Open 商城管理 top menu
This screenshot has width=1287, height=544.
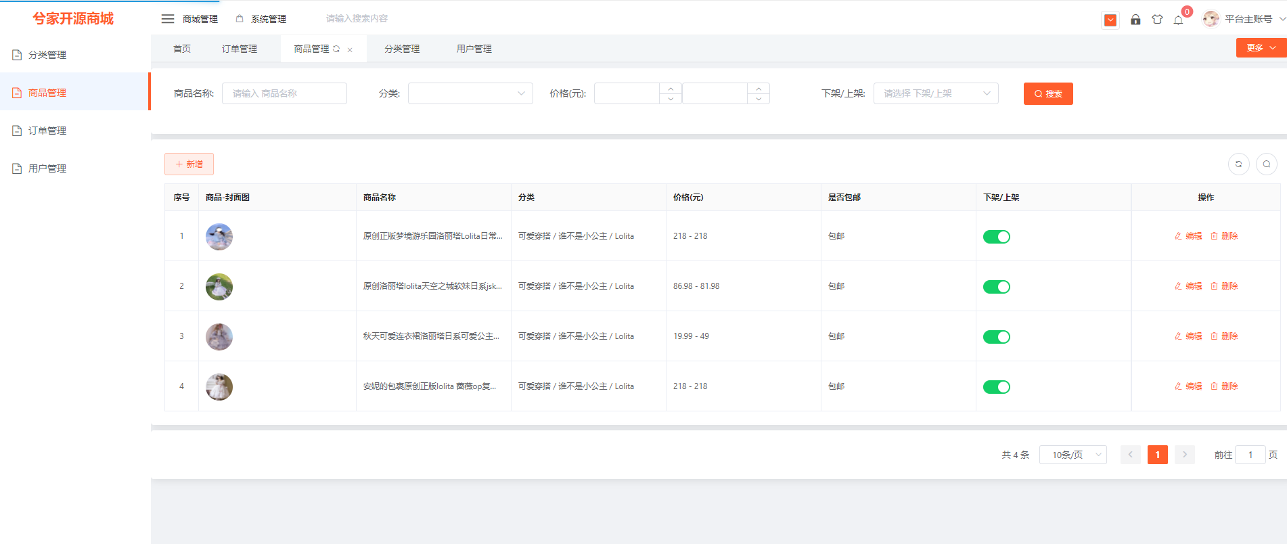(x=200, y=19)
